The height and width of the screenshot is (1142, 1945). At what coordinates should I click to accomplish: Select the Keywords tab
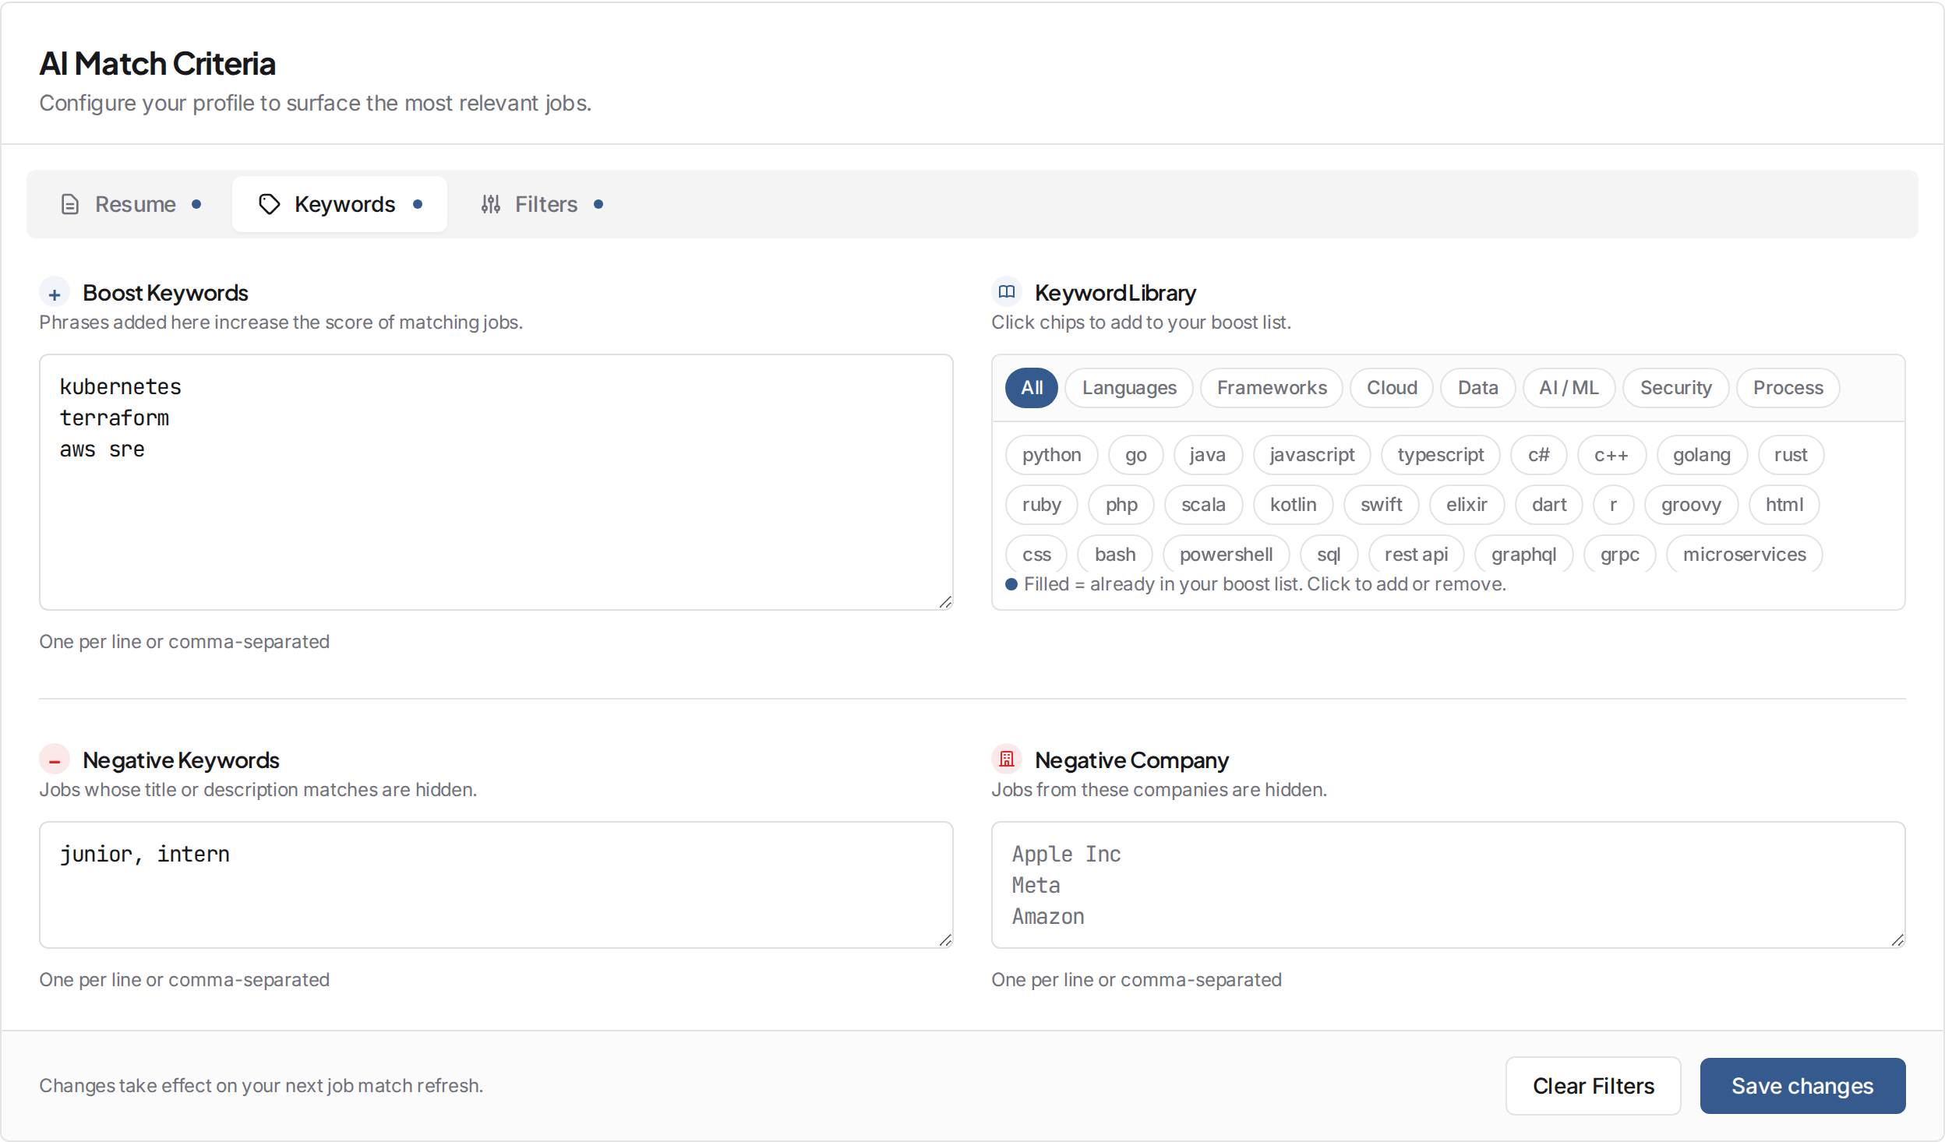pos(340,204)
